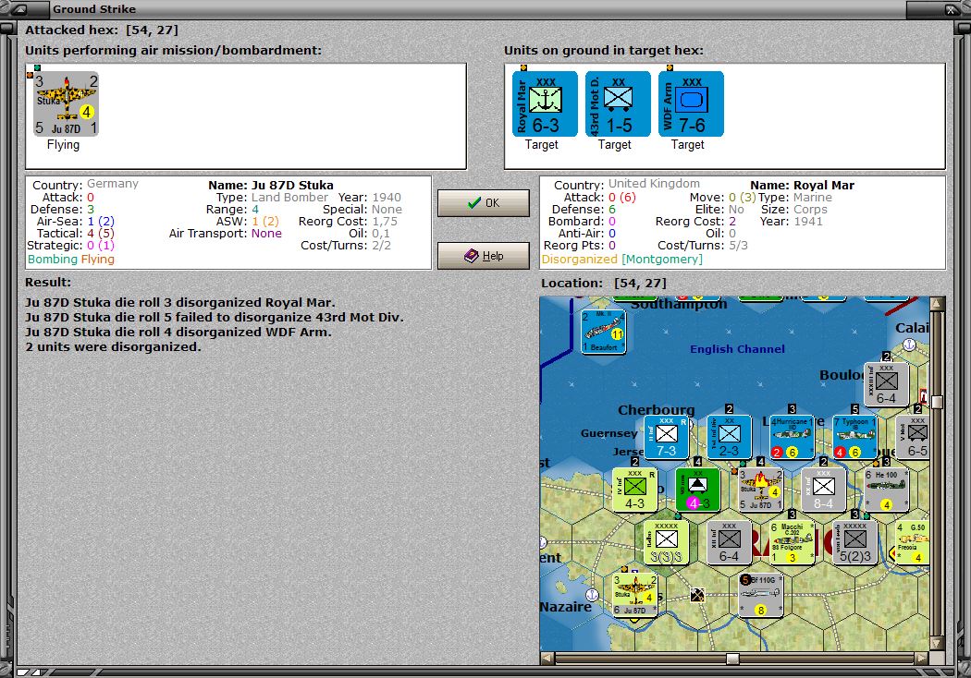
Task: Click the yellow Ju 87D Stuka near Nazaire
Action: tap(634, 595)
